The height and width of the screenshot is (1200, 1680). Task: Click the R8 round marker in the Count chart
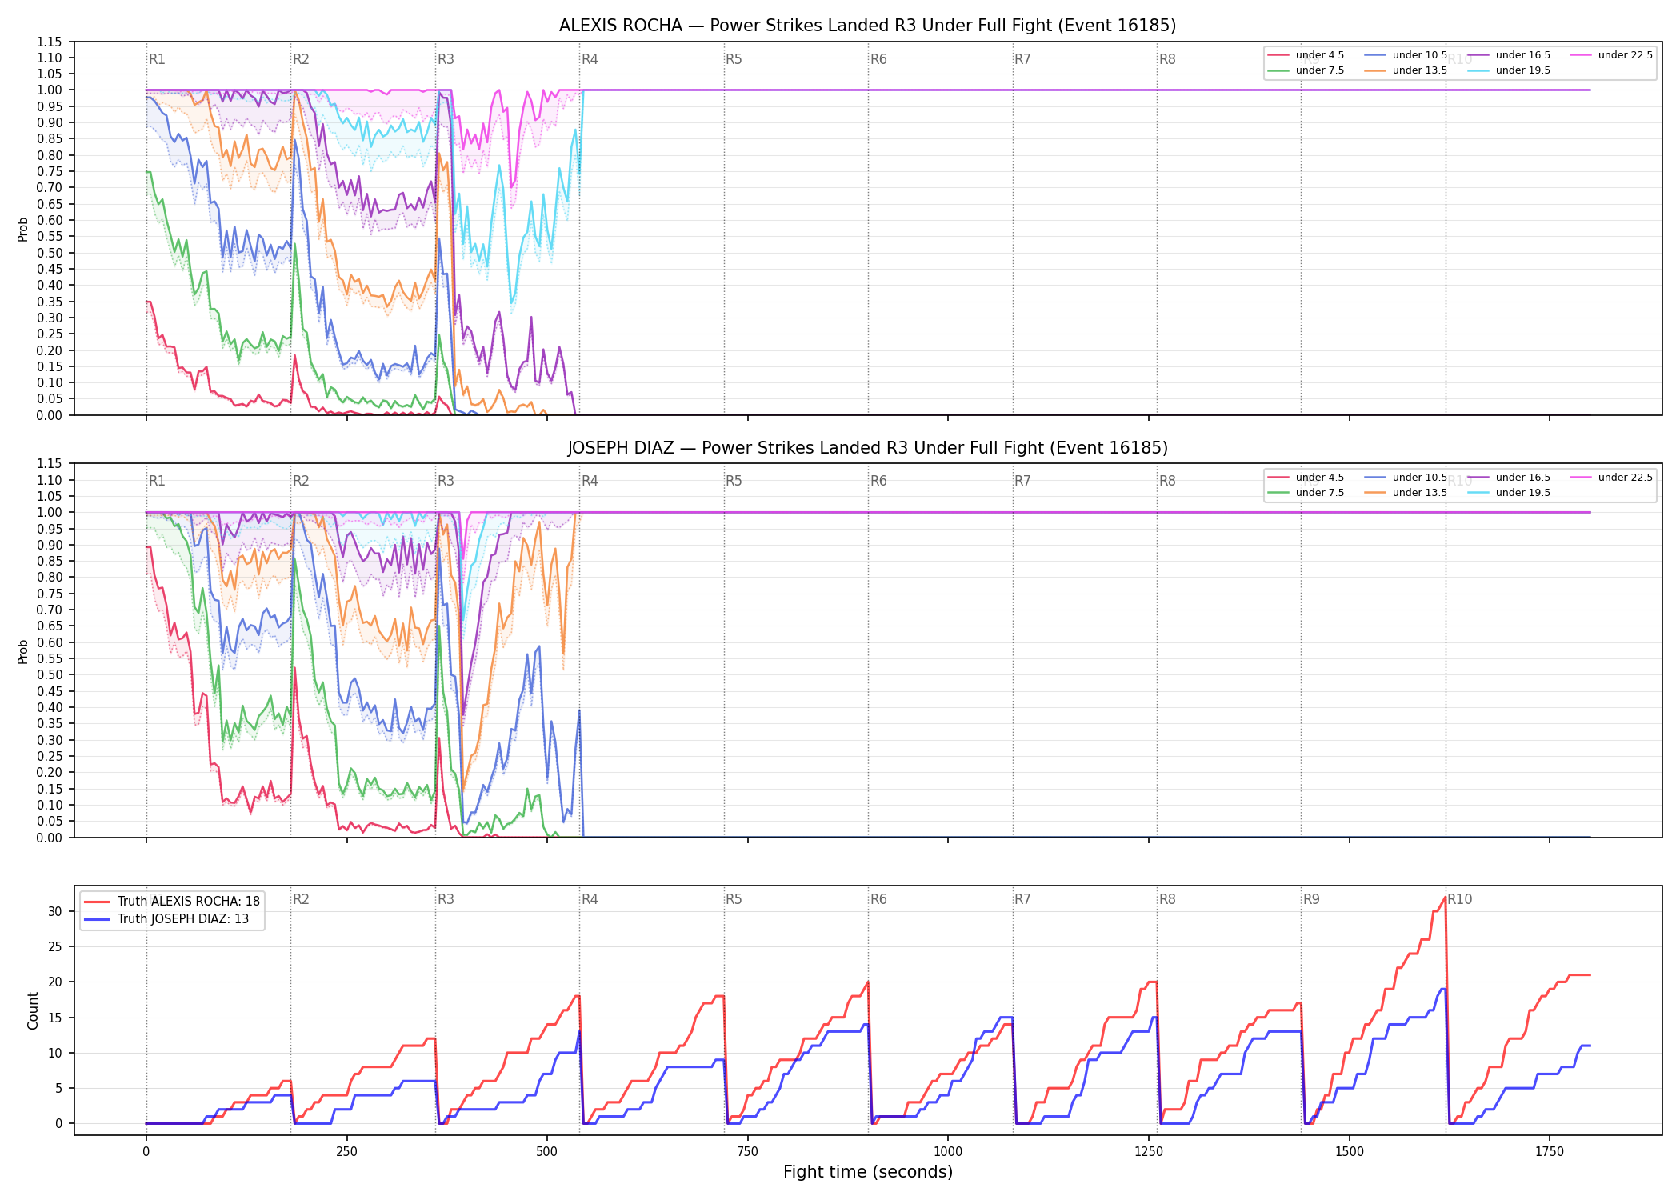[x=1167, y=899]
